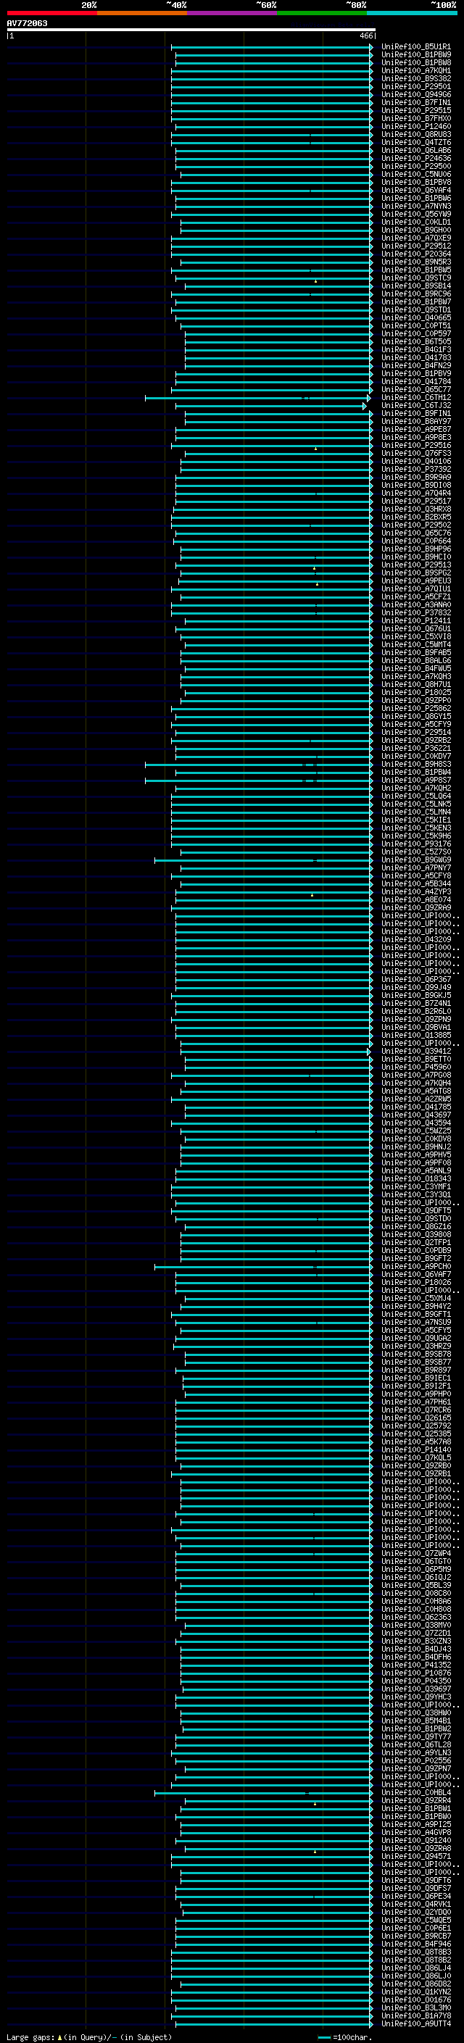The image size is (464, 2043).
Task: Select the UniRef100_Q13885 label
Action: (415, 1036)
